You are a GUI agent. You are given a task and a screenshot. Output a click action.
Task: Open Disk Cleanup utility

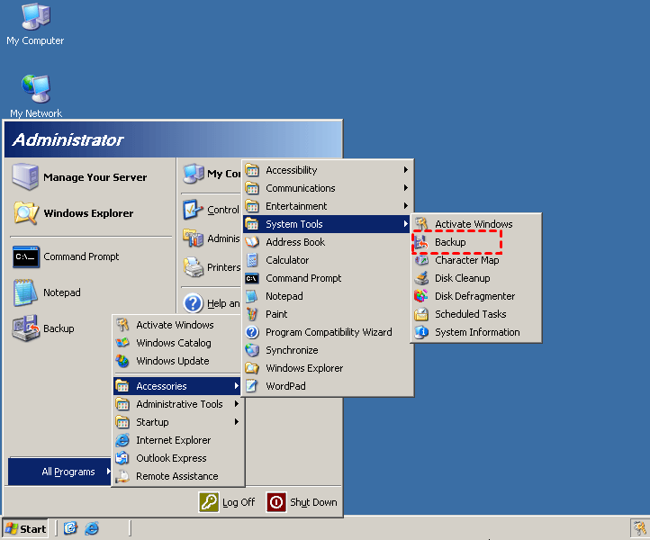[462, 278]
